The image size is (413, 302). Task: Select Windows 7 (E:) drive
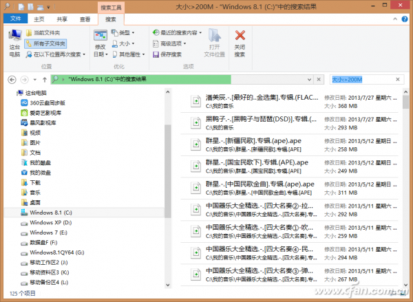click(x=44, y=233)
